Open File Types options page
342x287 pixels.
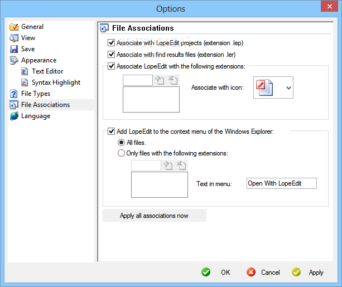(x=36, y=94)
